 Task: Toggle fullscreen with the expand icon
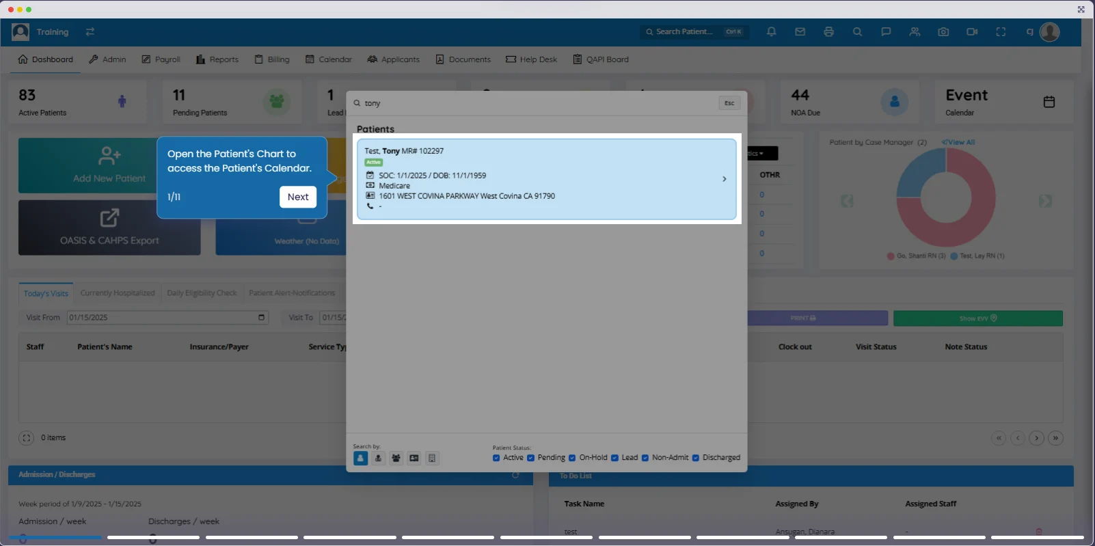pyautogui.click(x=1001, y=31)
